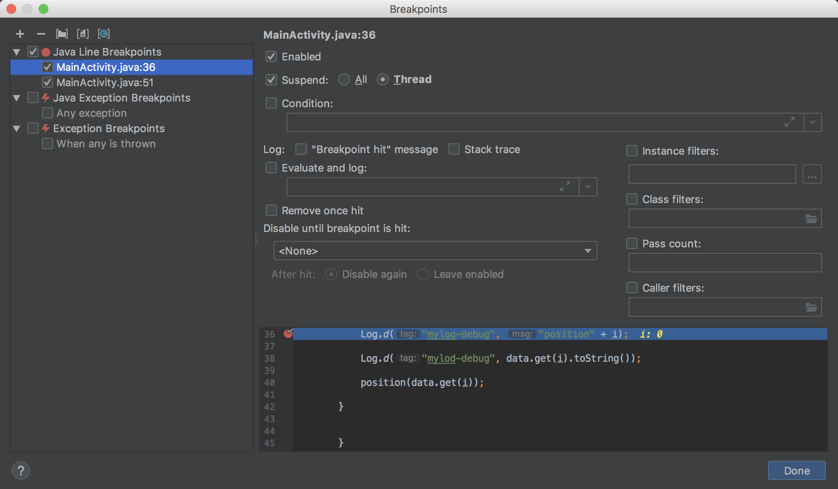This screenshot has height=489, width=838.
Task: Toggle Remove once hit checkbox
Action: point(271,211)
